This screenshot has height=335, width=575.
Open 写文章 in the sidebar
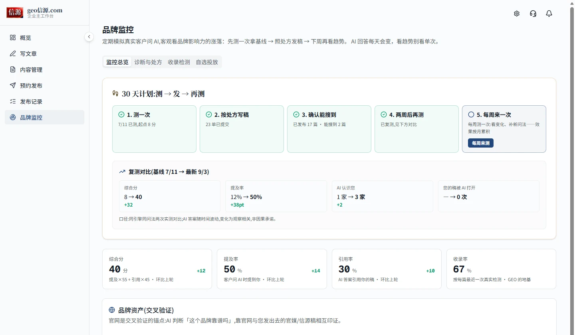tap(45, 53)
